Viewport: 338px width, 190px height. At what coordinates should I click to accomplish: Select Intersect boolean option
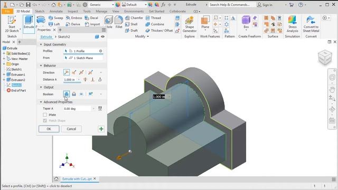pyautogui.click(x=81, y=94)
